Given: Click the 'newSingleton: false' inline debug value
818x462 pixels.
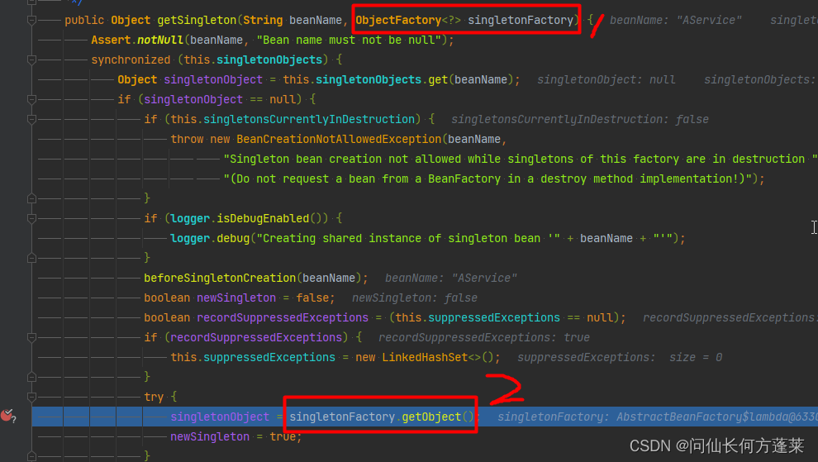Looking at the screenshot, I should click(x=415, y=298).
